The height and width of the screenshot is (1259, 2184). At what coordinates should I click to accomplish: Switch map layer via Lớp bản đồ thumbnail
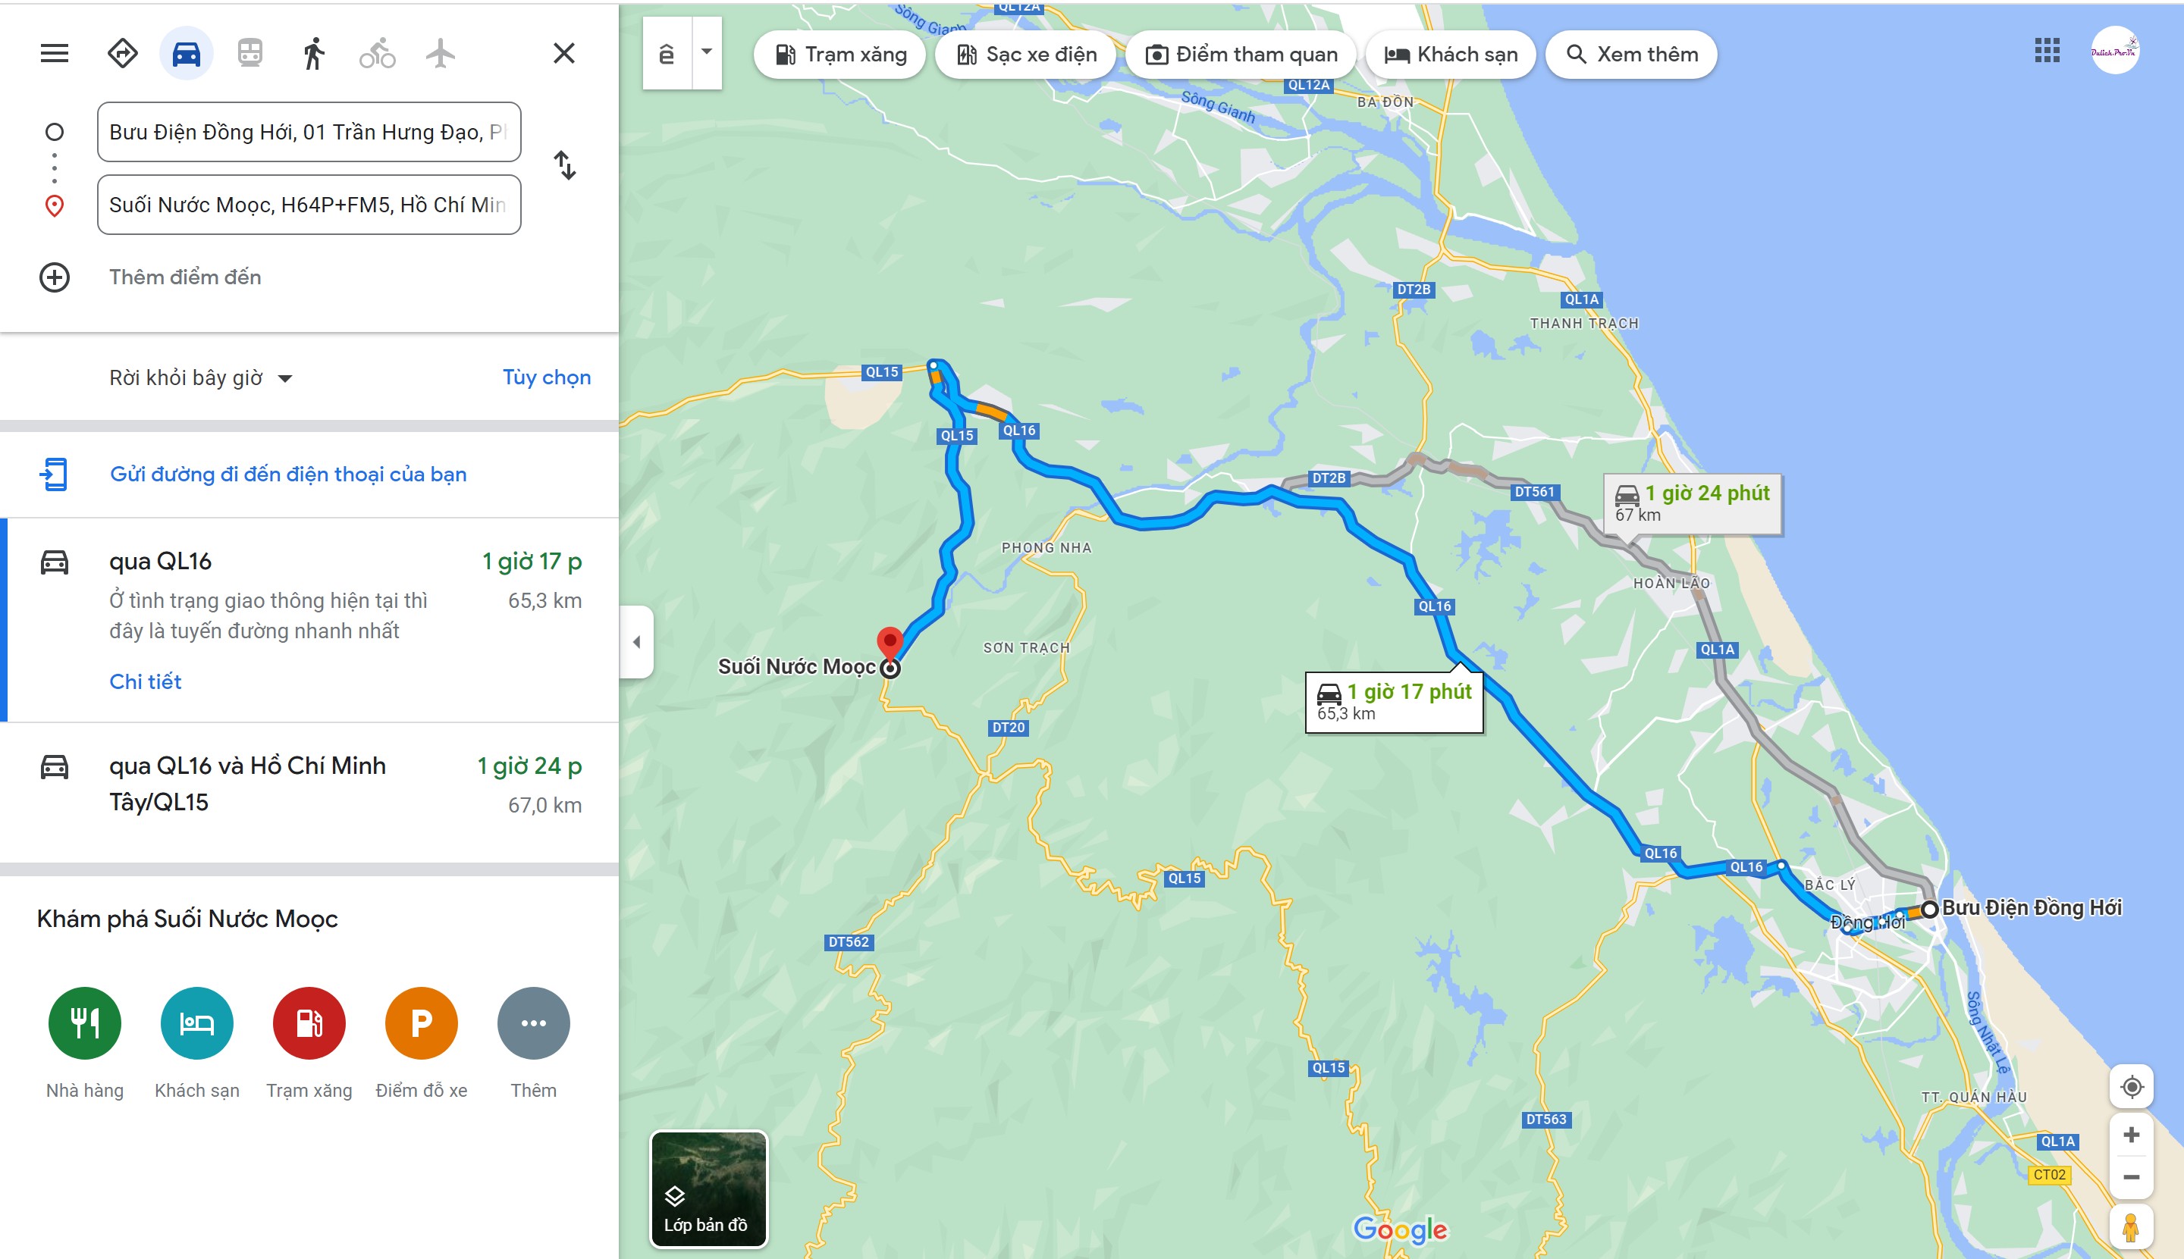pos(708,1189)
